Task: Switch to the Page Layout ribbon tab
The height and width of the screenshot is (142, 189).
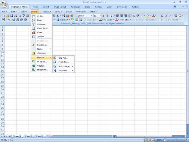Action: [x=60, y=7]
